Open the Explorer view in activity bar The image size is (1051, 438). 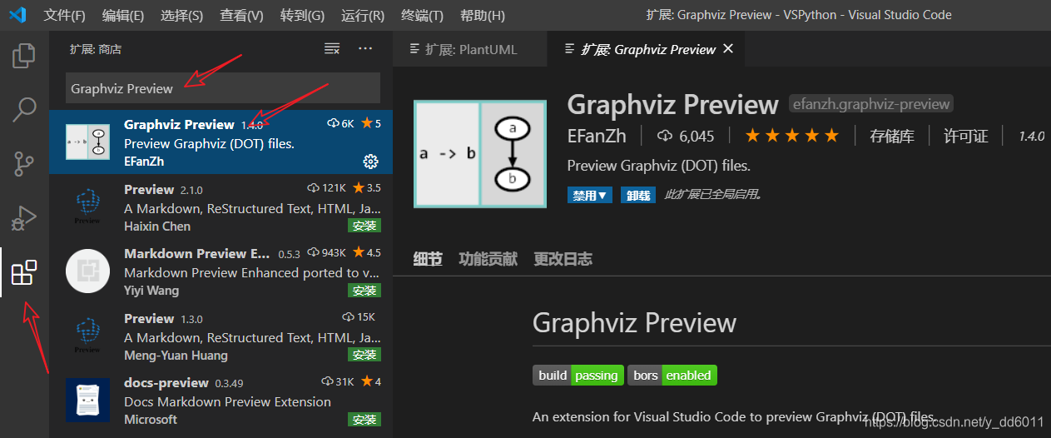(x=24, y=55)
